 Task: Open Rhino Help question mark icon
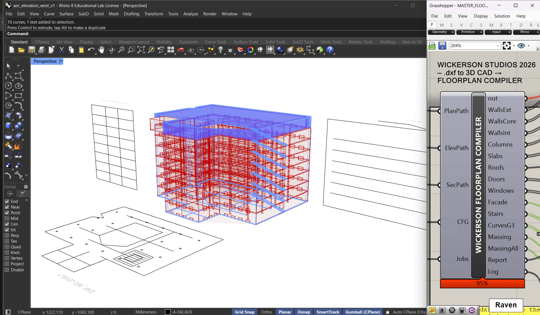coord(330,50)
